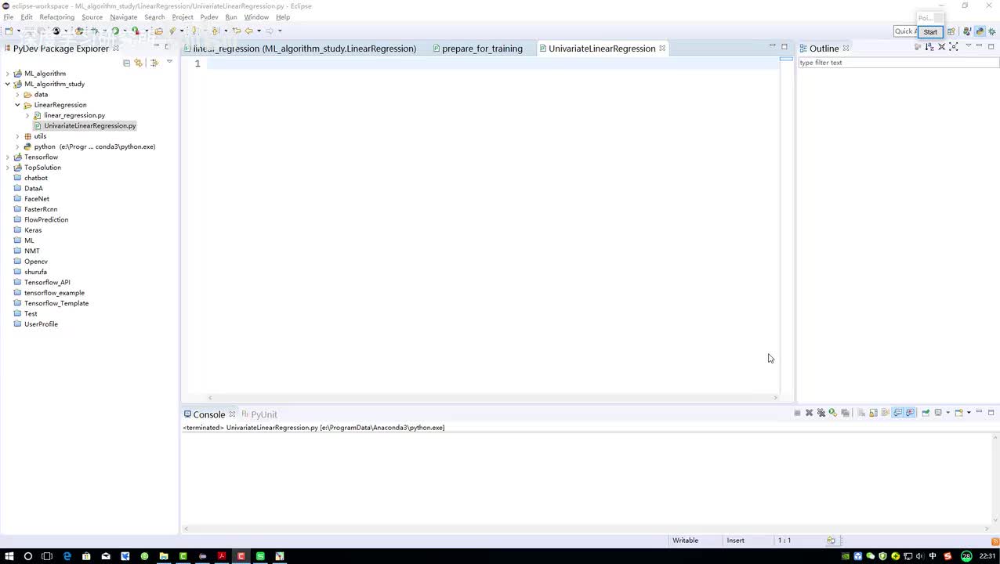Click the Task View taskbar icon

click(47, 556)
